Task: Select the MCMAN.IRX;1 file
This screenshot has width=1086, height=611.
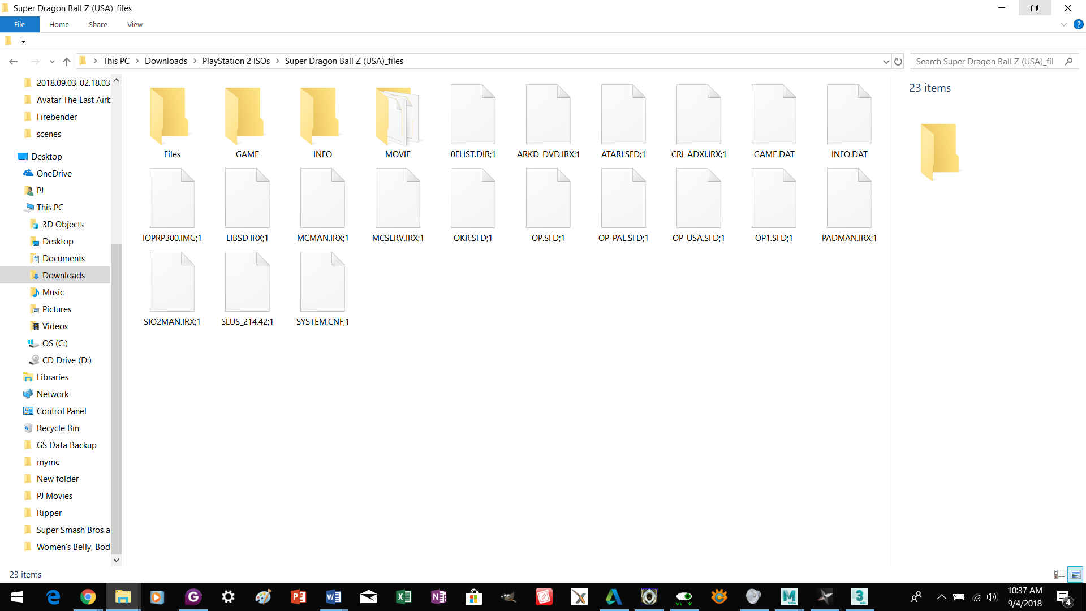Action: [322, 205]
